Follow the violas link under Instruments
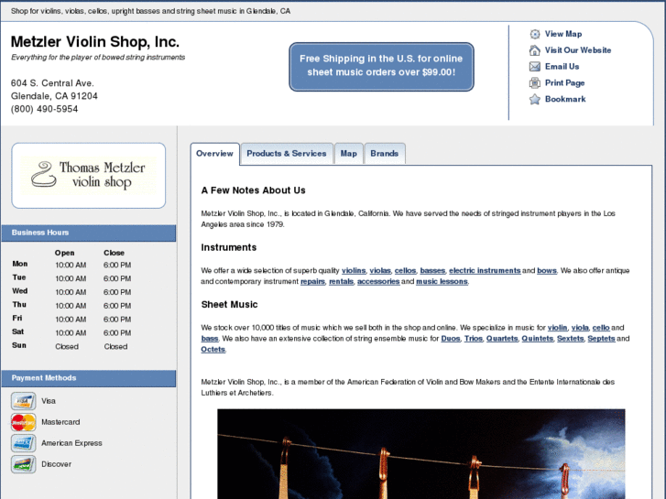This screenshot has width=666, height=499. coord(380,270)
